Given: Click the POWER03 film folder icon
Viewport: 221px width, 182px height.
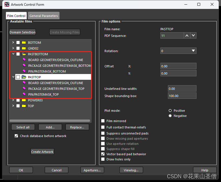Looking at the screenshot, I should pos(24,100).
